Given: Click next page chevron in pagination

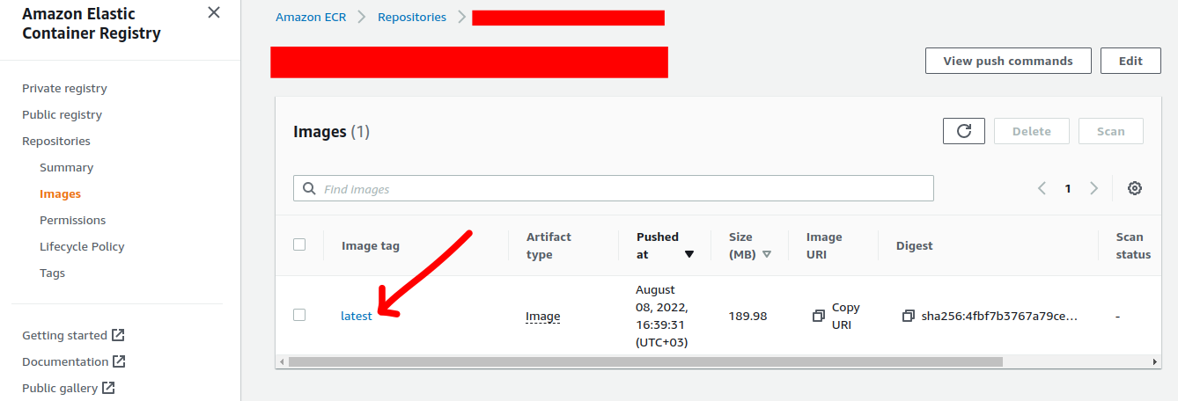Looking at the screenshot, I should point(1093,188).
